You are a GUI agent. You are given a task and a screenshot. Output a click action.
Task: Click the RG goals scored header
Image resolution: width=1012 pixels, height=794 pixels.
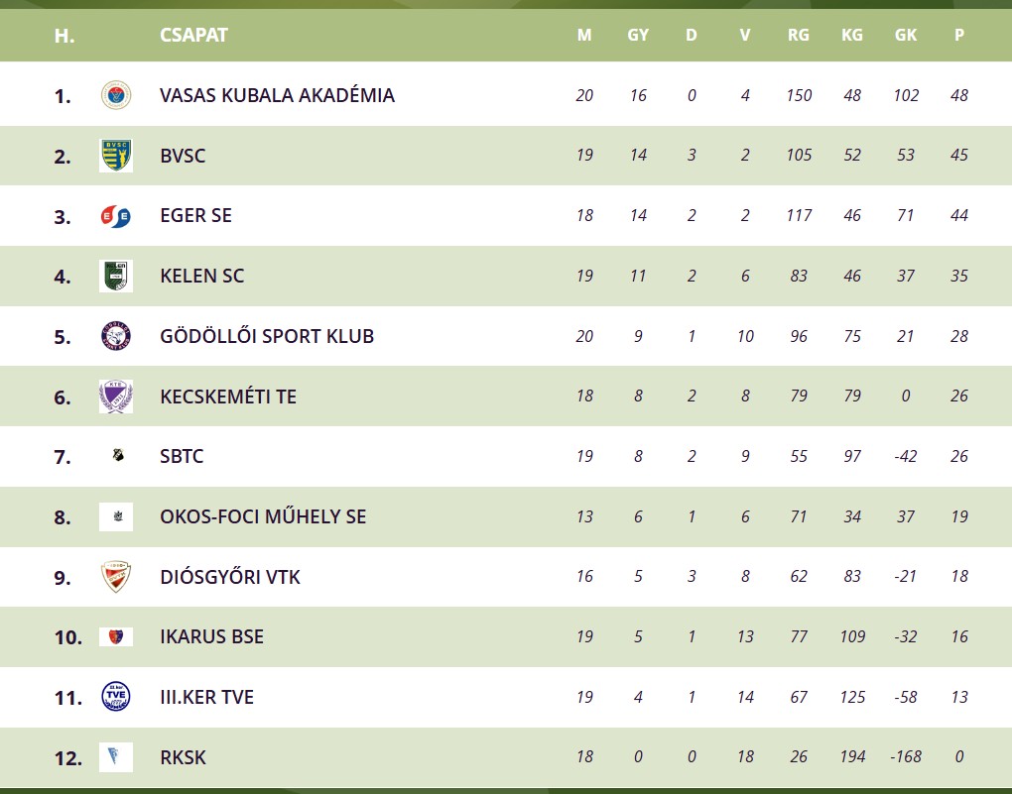(798, 35)
